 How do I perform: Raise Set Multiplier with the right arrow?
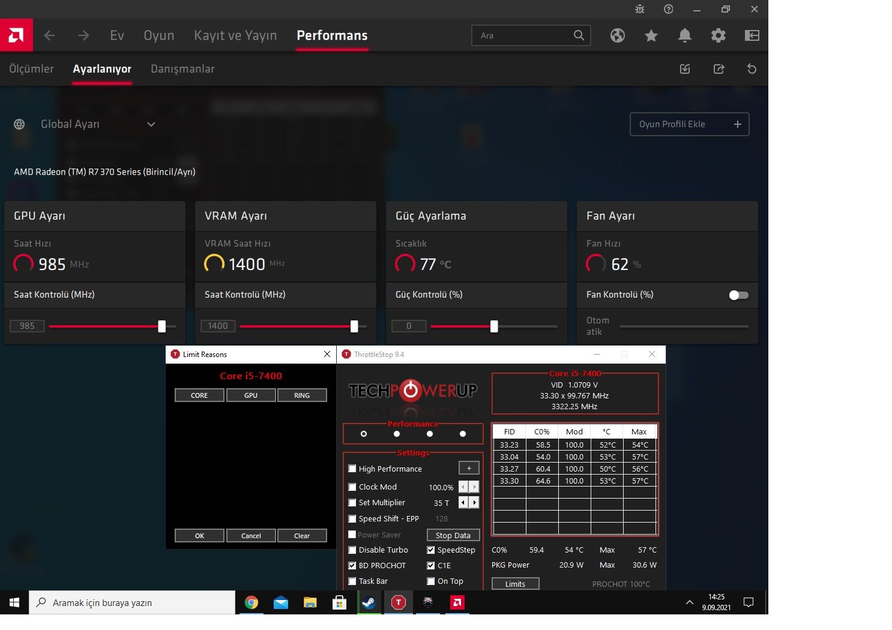tap(474, 502)
